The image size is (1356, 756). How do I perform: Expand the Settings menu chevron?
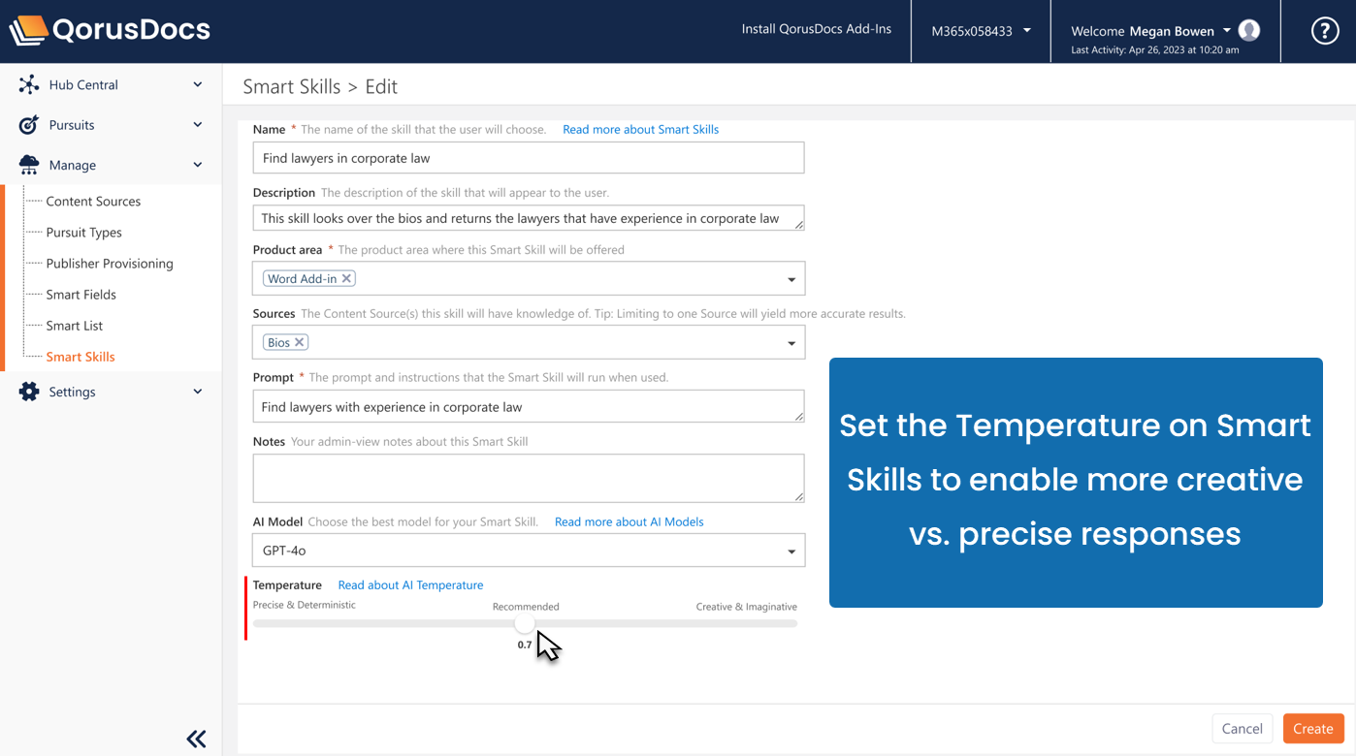tap(198, 392)
